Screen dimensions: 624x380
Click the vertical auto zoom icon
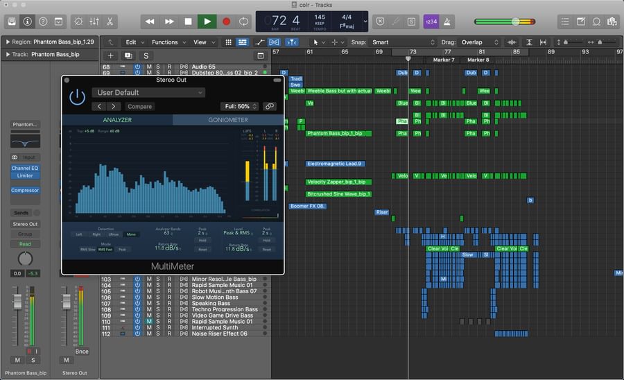click(529, 42)
